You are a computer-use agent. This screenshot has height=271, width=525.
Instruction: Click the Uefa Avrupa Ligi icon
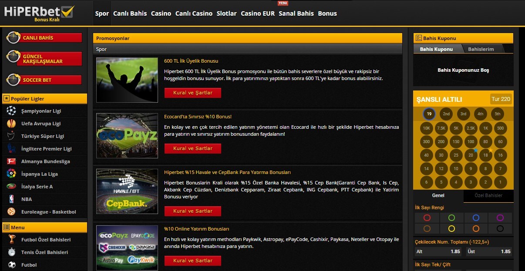pos(11,124)
